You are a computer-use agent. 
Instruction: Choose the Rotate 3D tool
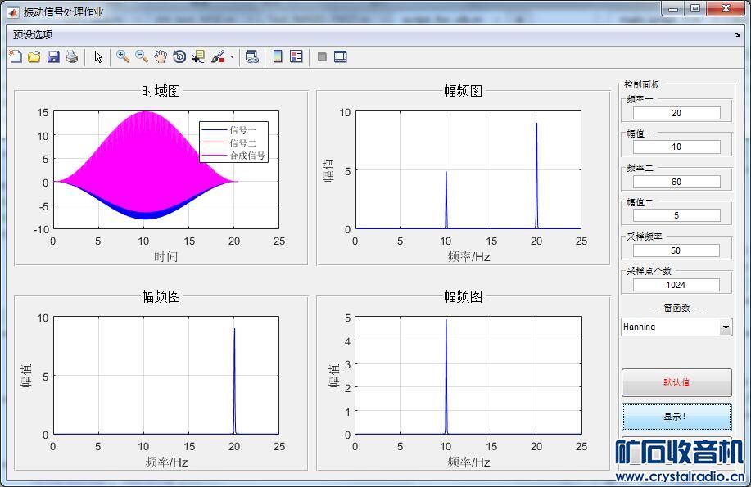point(179,56)
